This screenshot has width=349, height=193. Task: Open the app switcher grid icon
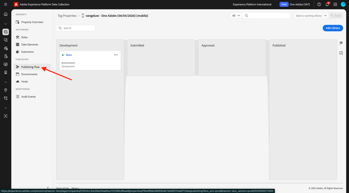[x=335, y=4]
